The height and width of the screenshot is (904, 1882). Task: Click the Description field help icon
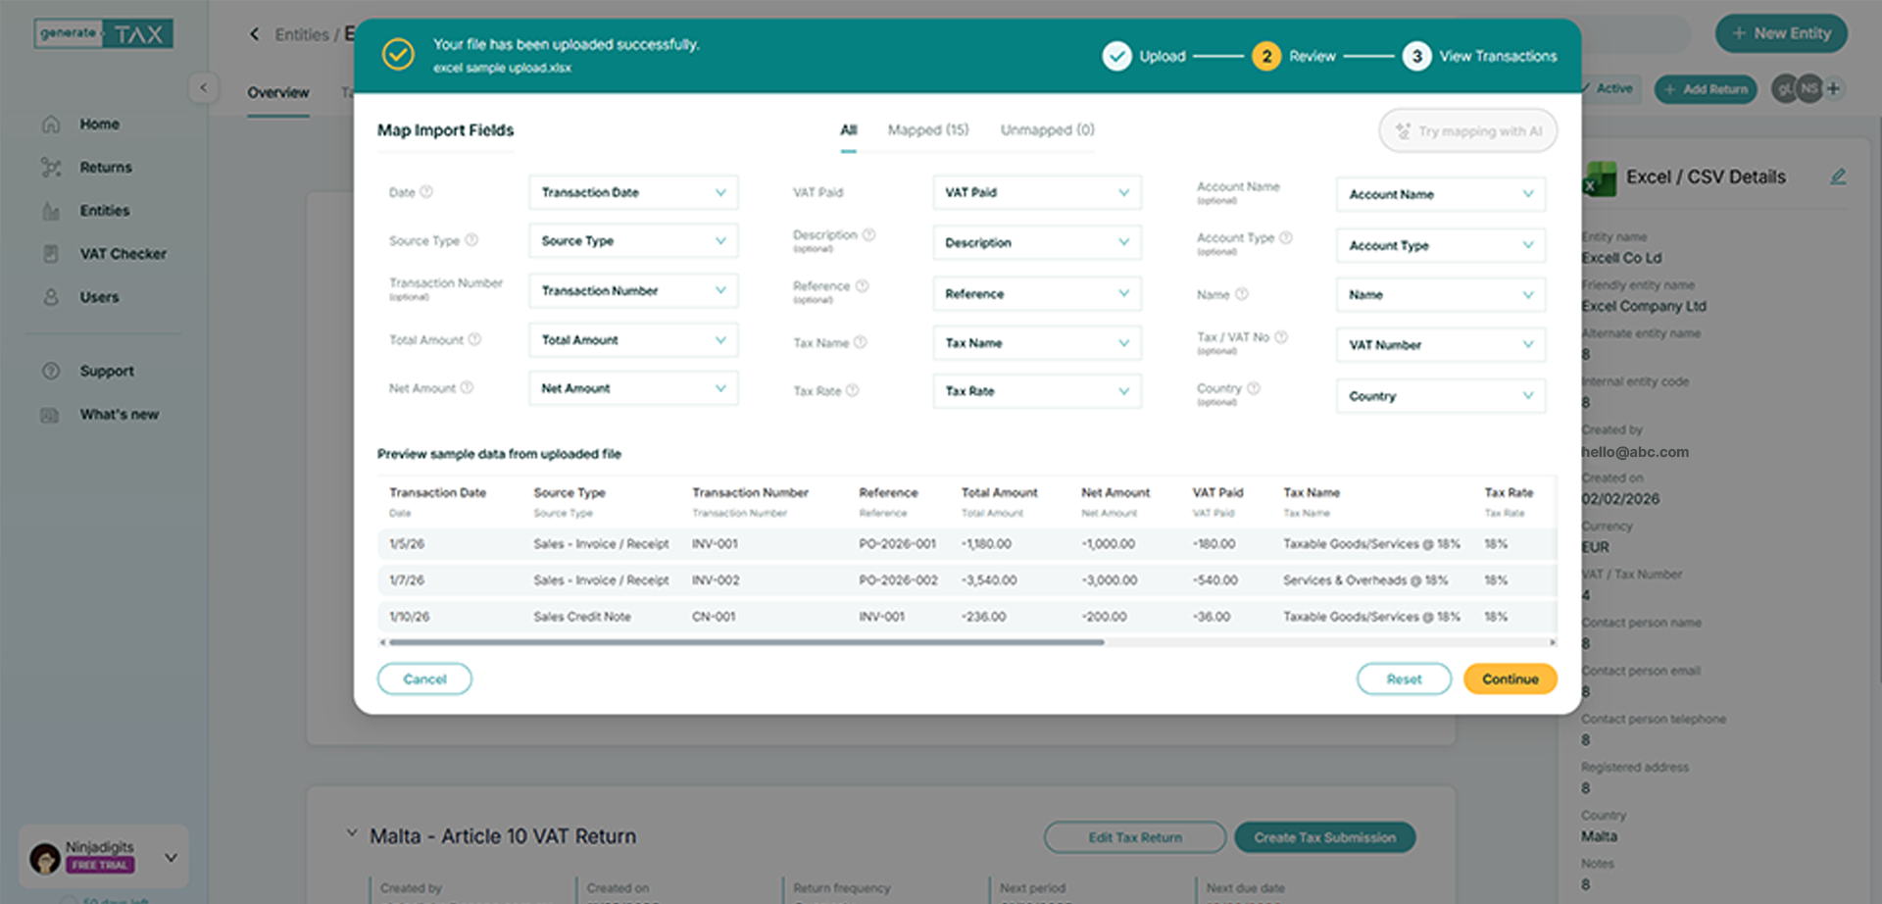(x=869, y=234)
